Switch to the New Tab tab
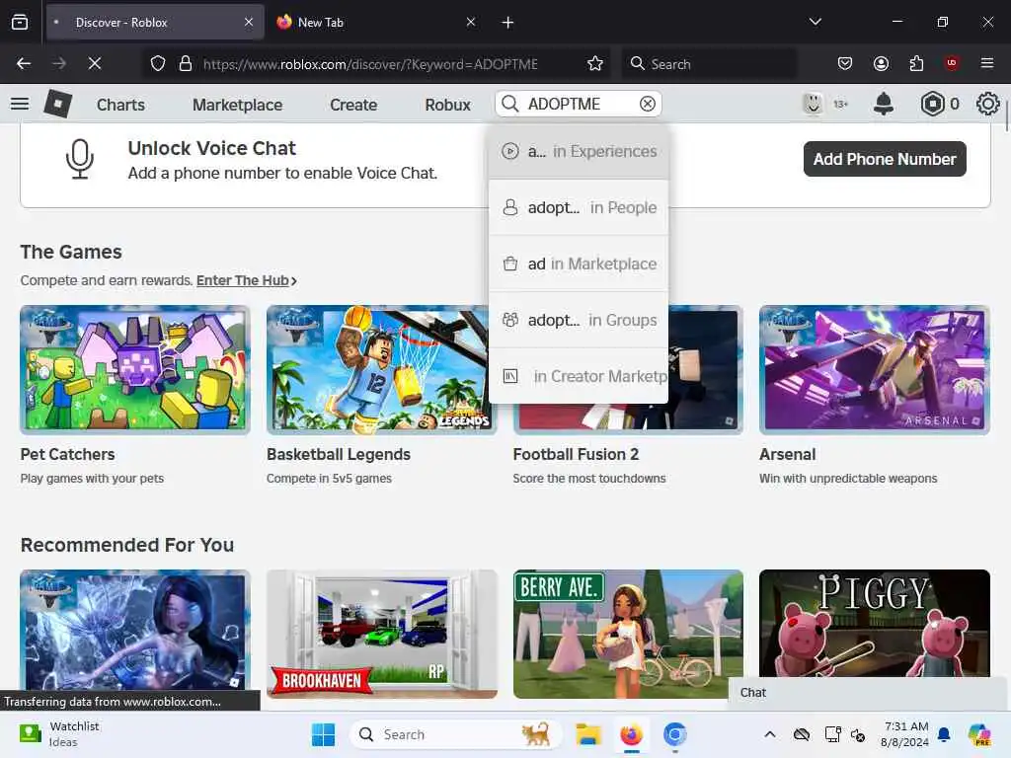The image size is (1011, 758). [x=377, y=22]
